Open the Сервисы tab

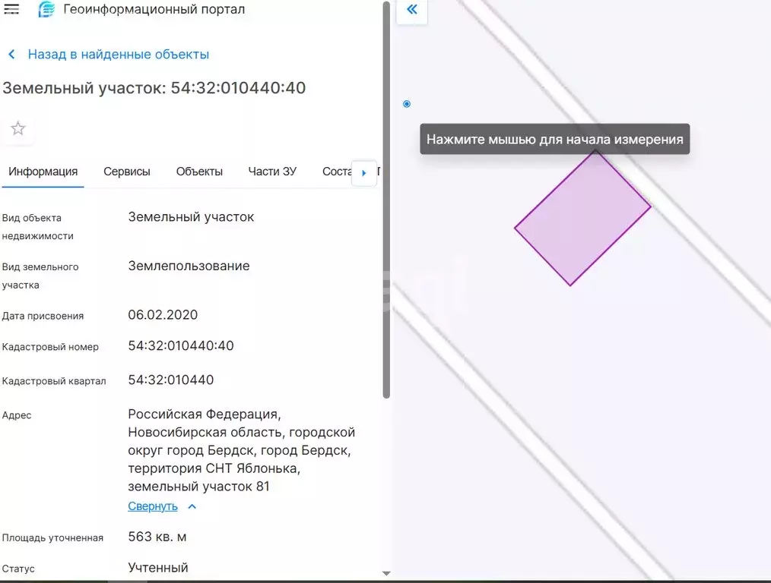(127, 172)
